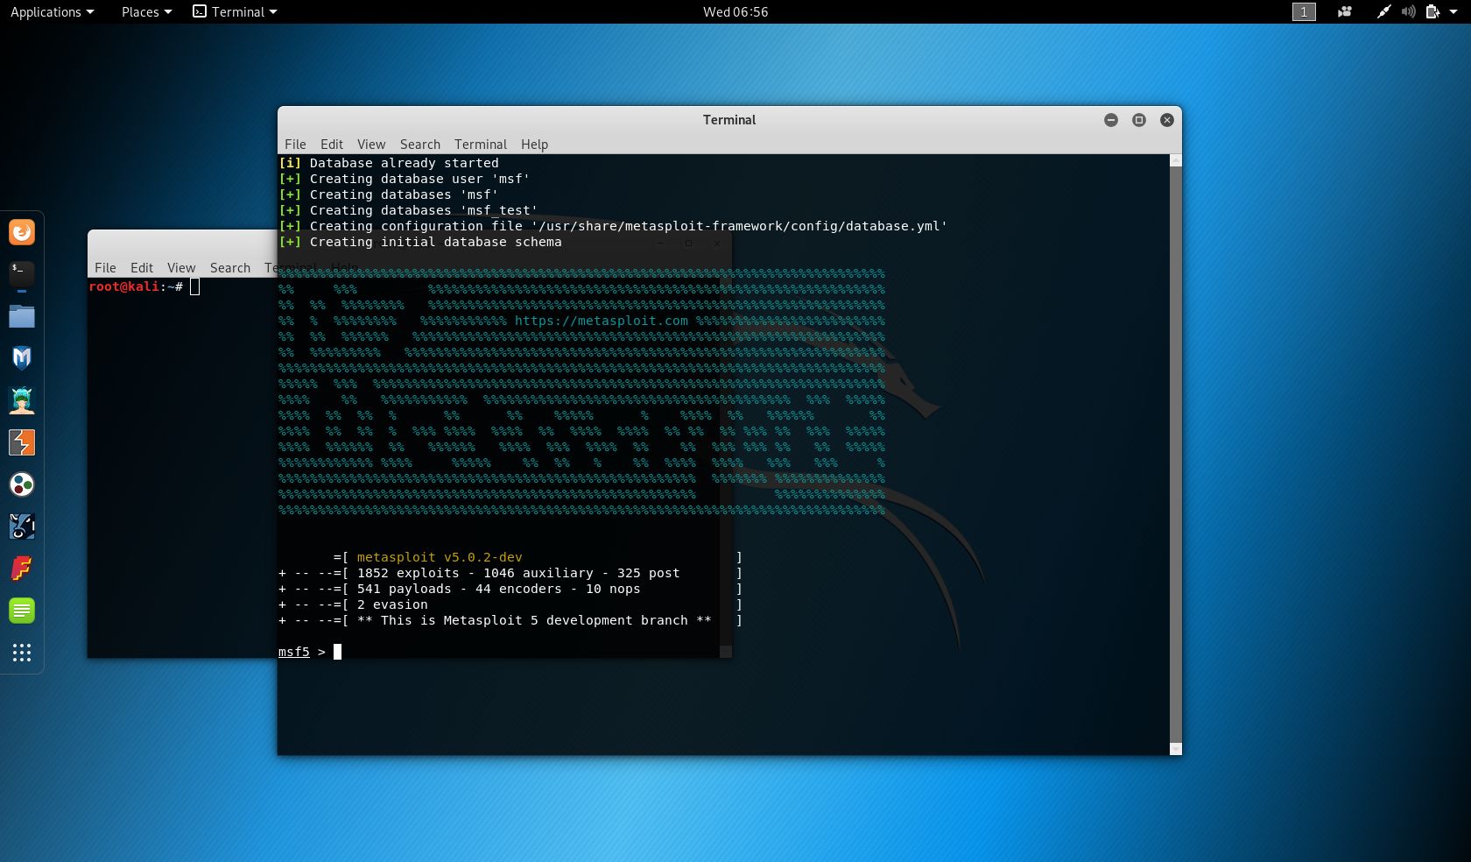1471x862 pixels.
Task: Launch Burp Suite from the dock
Action: 22,442
